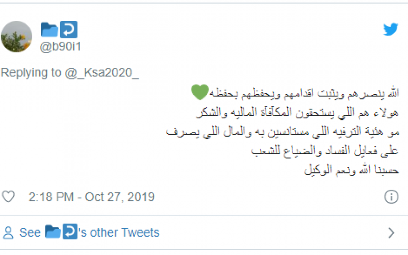
Task: Click the second line of Arabic tweet text
Action: [x=297, y=112]
